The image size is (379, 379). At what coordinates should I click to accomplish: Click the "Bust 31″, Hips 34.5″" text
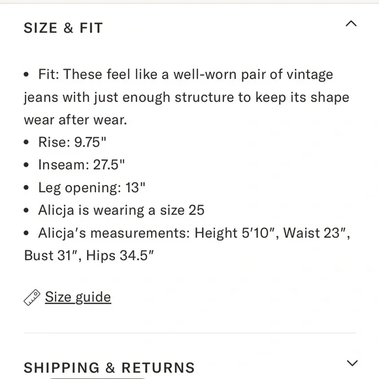pos(89,255)
